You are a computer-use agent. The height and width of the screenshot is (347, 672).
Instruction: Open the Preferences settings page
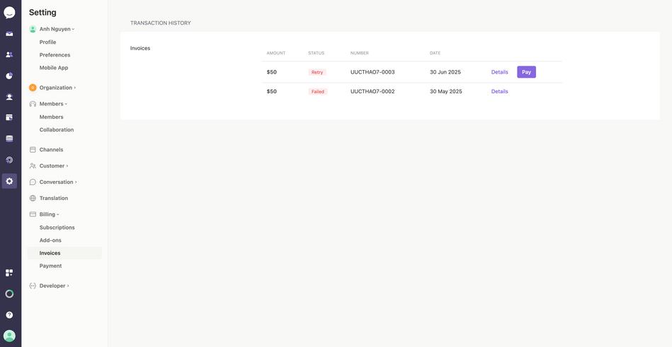click(x=55, y=55)
